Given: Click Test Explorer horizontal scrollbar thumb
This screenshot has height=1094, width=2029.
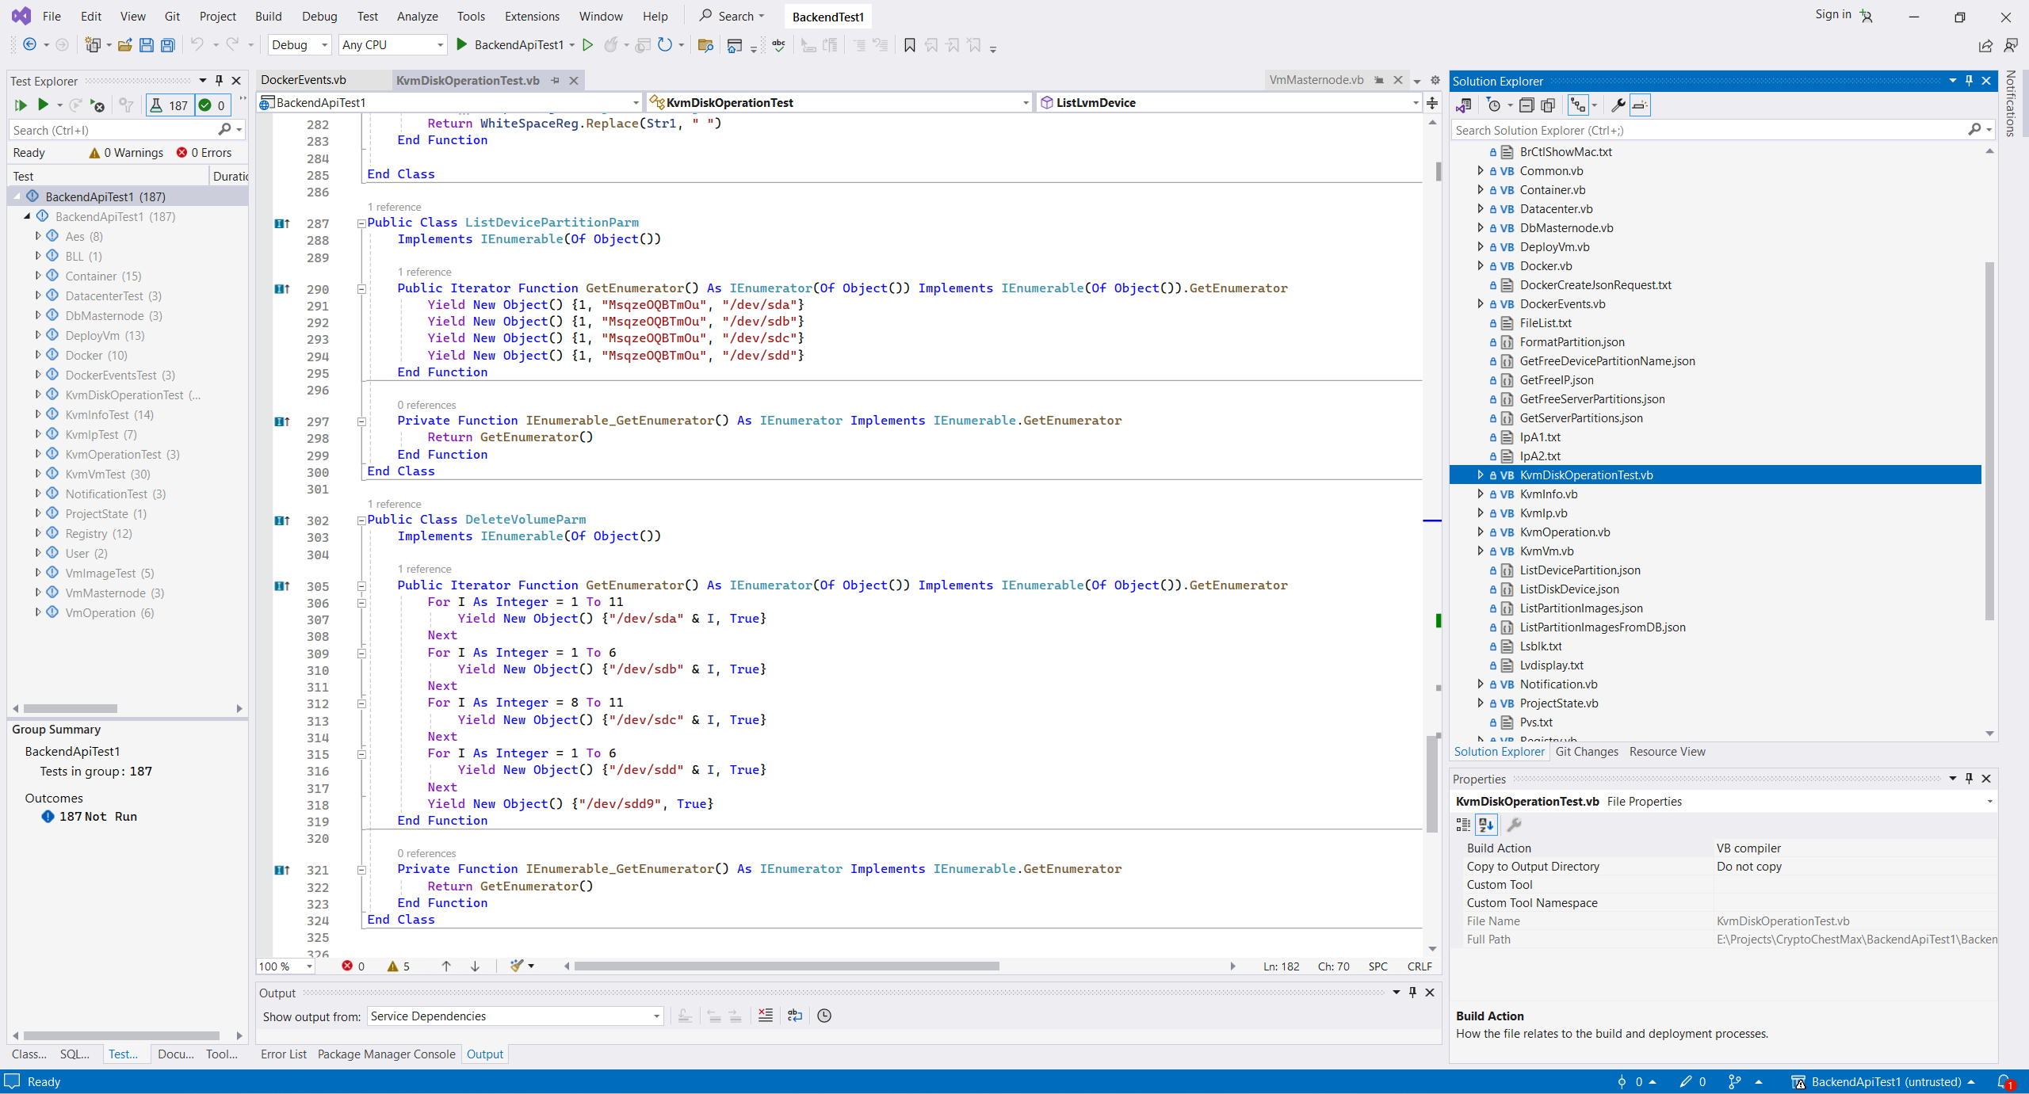Looking at the screenshot, I should pyautogui.click(x=70, y=708).
